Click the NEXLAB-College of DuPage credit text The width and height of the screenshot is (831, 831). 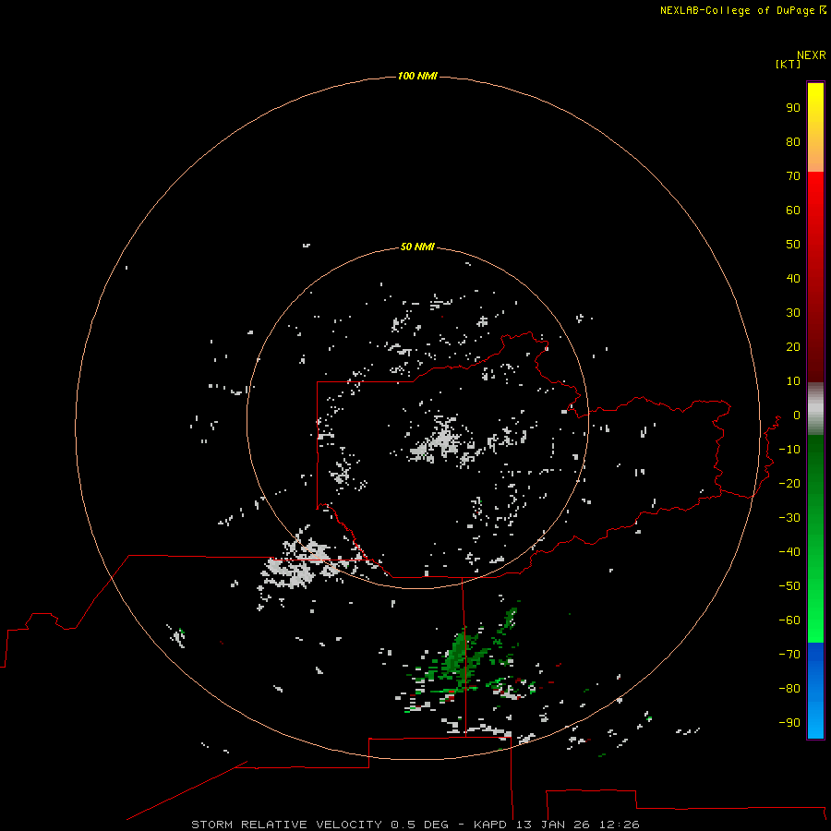pyautogui.click(x=737, y=10)
